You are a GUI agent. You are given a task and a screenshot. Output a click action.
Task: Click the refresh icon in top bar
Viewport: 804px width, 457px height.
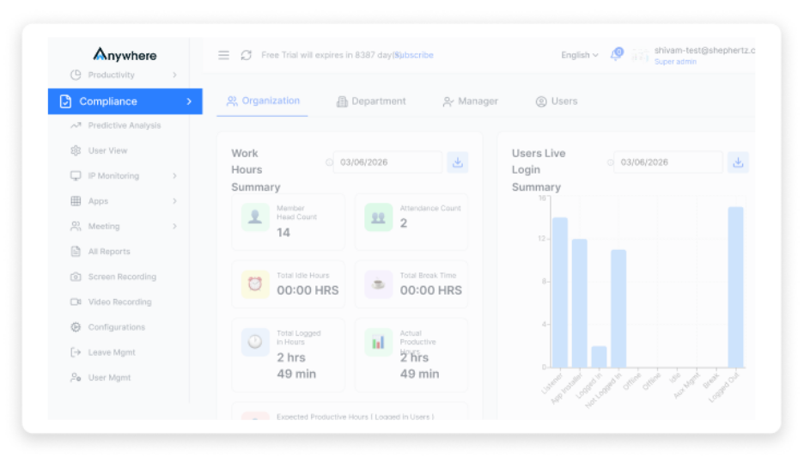click(247, 55)
